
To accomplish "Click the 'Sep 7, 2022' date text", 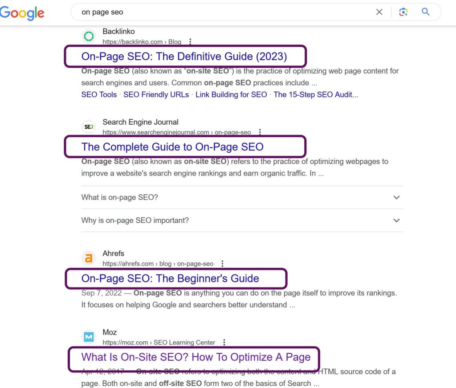I will (x=102, y=293).
